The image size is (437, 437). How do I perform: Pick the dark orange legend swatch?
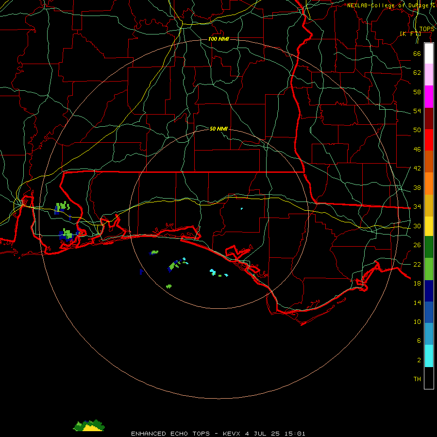(x=429, y=162)
